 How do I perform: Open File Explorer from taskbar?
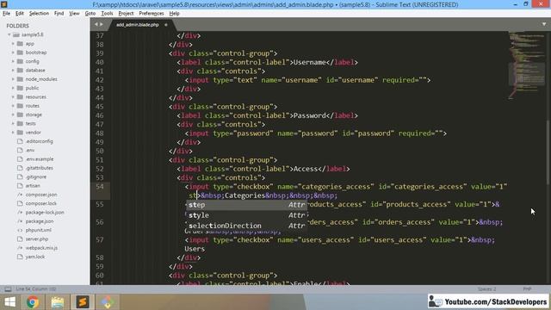click(58, 302)
